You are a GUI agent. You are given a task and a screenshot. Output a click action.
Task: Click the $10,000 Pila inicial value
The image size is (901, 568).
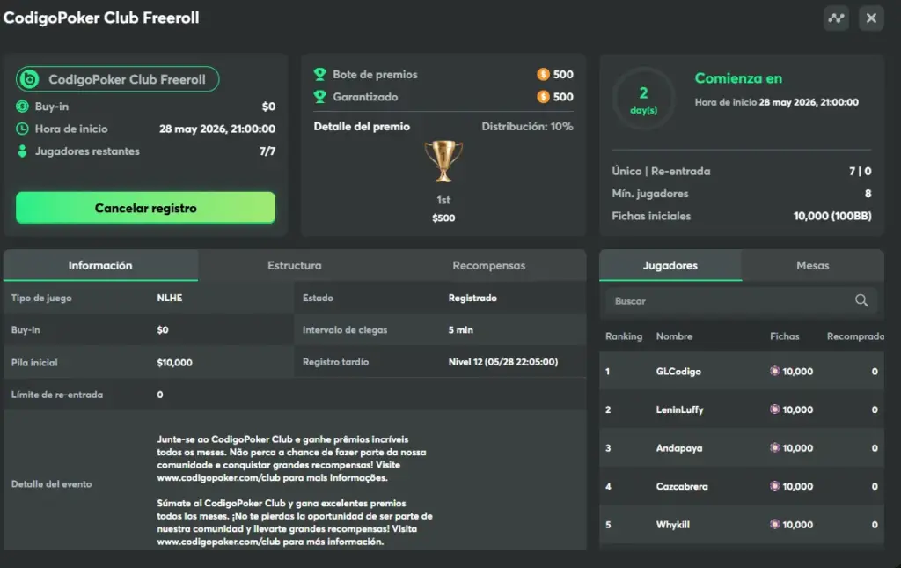point(175,362)
